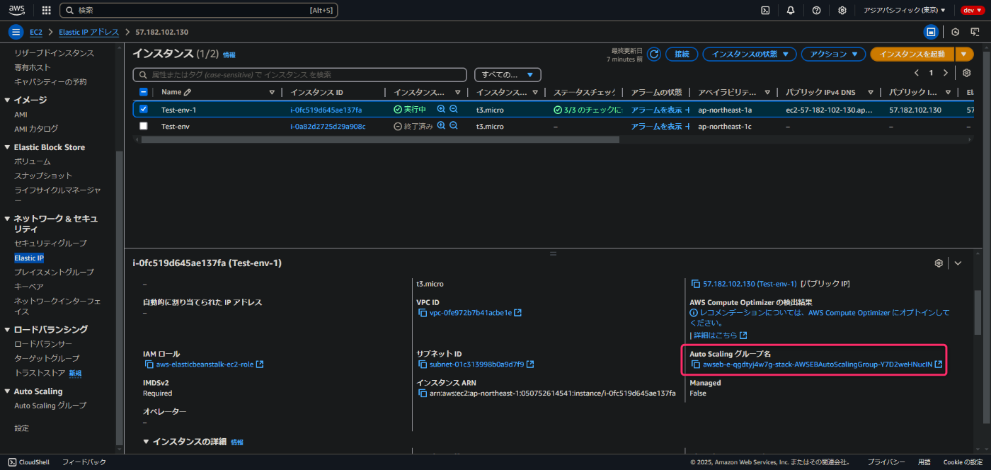Screen dimensions: 991x470
Task: Open CloudShell in the footer bar
Action: [x=28, y=462]
